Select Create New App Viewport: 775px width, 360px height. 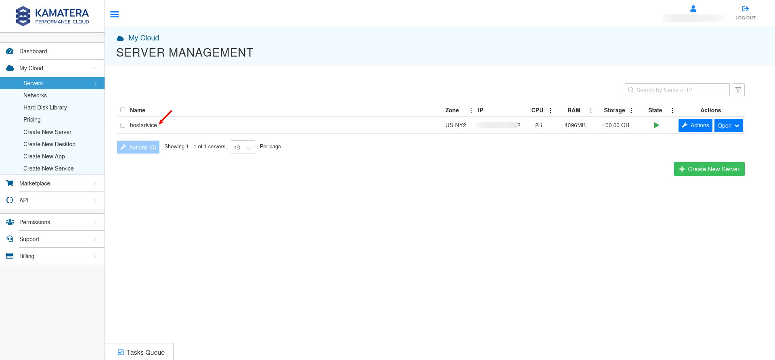click(x=44, y=156)
